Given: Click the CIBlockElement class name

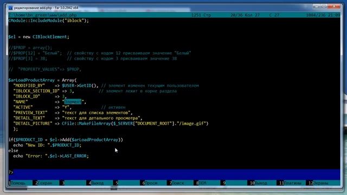Looking at the screenshot, I should (x=49, y=37).
